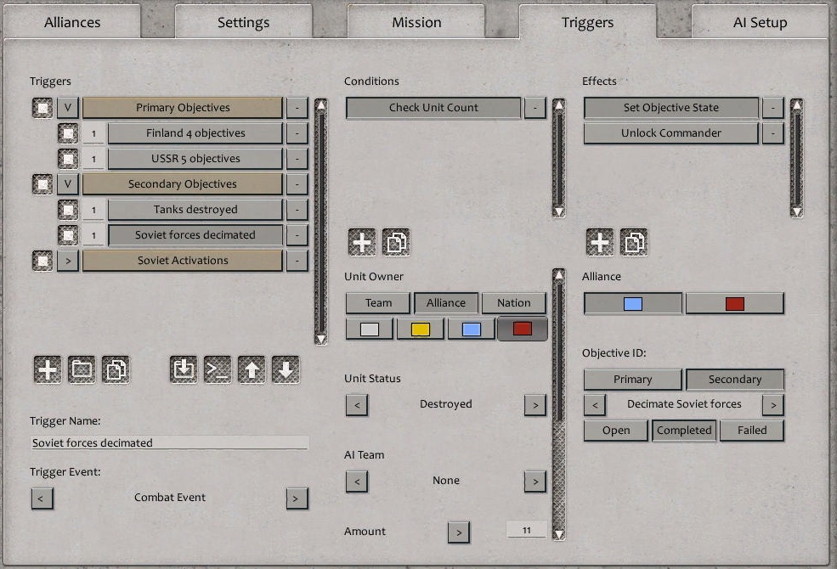Click the import trigger icon
Viewport: 837px width, 569px height.
click(x=184, y=369)
